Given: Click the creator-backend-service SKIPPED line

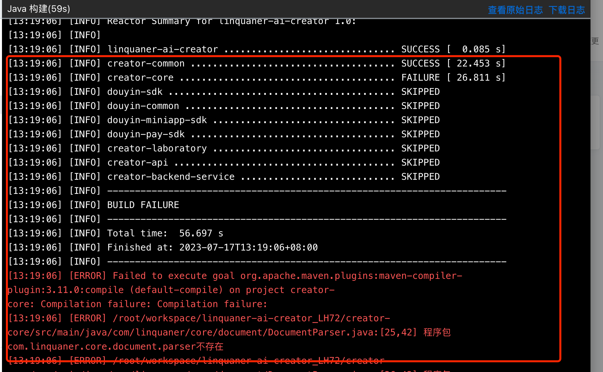Looking at the screenshot, I should pyautogui.click(x=224, y=177).
